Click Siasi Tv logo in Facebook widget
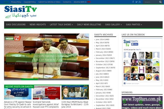The width and height of the screenshot is (164, 109). [x=127, y=43]
